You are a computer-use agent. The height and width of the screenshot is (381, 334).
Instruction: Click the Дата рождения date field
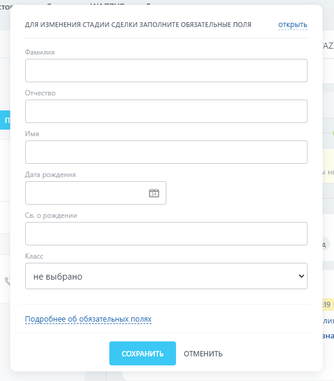tap(96, 193)
